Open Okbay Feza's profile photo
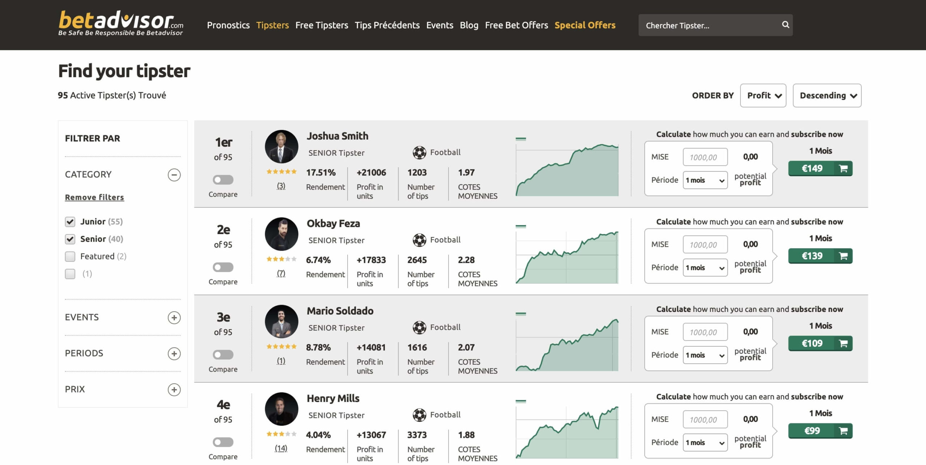Viewport: 926px width, 465px height. click(281, 234)
